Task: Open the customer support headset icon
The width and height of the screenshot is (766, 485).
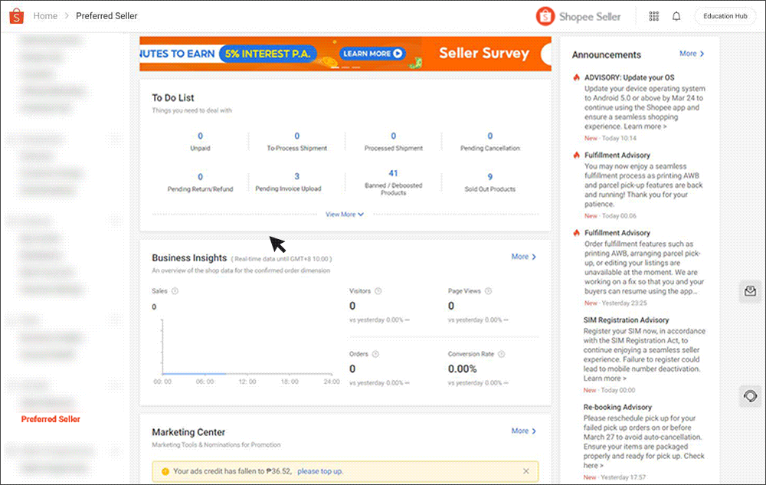Action: 749,396
